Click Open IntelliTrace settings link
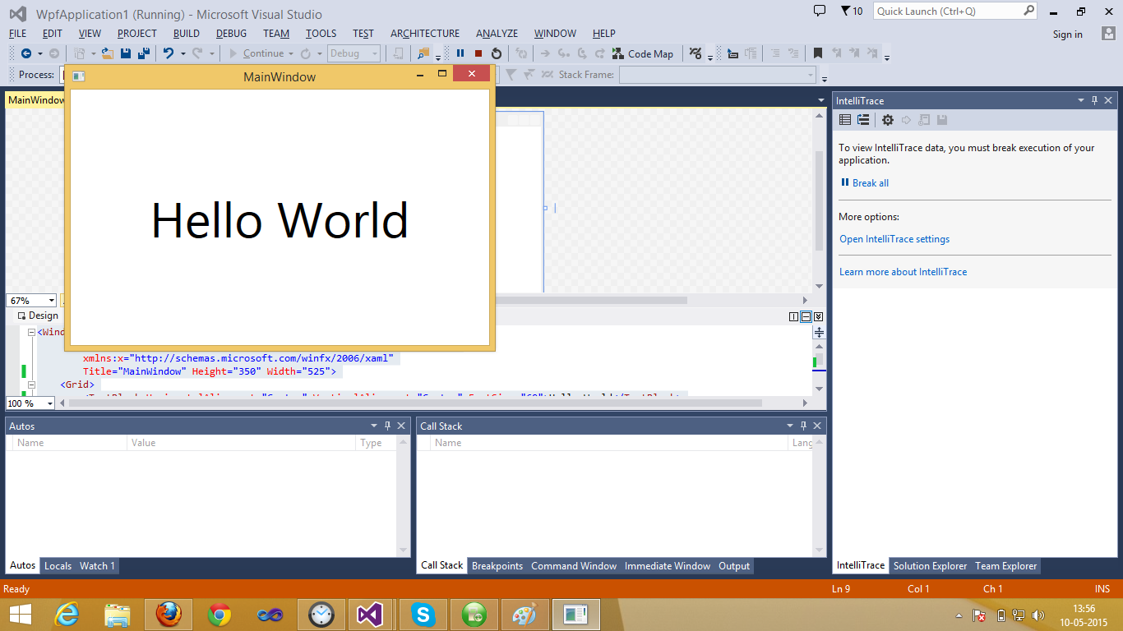This screenshot has width=1123, height=631. [x=894, y=239]
